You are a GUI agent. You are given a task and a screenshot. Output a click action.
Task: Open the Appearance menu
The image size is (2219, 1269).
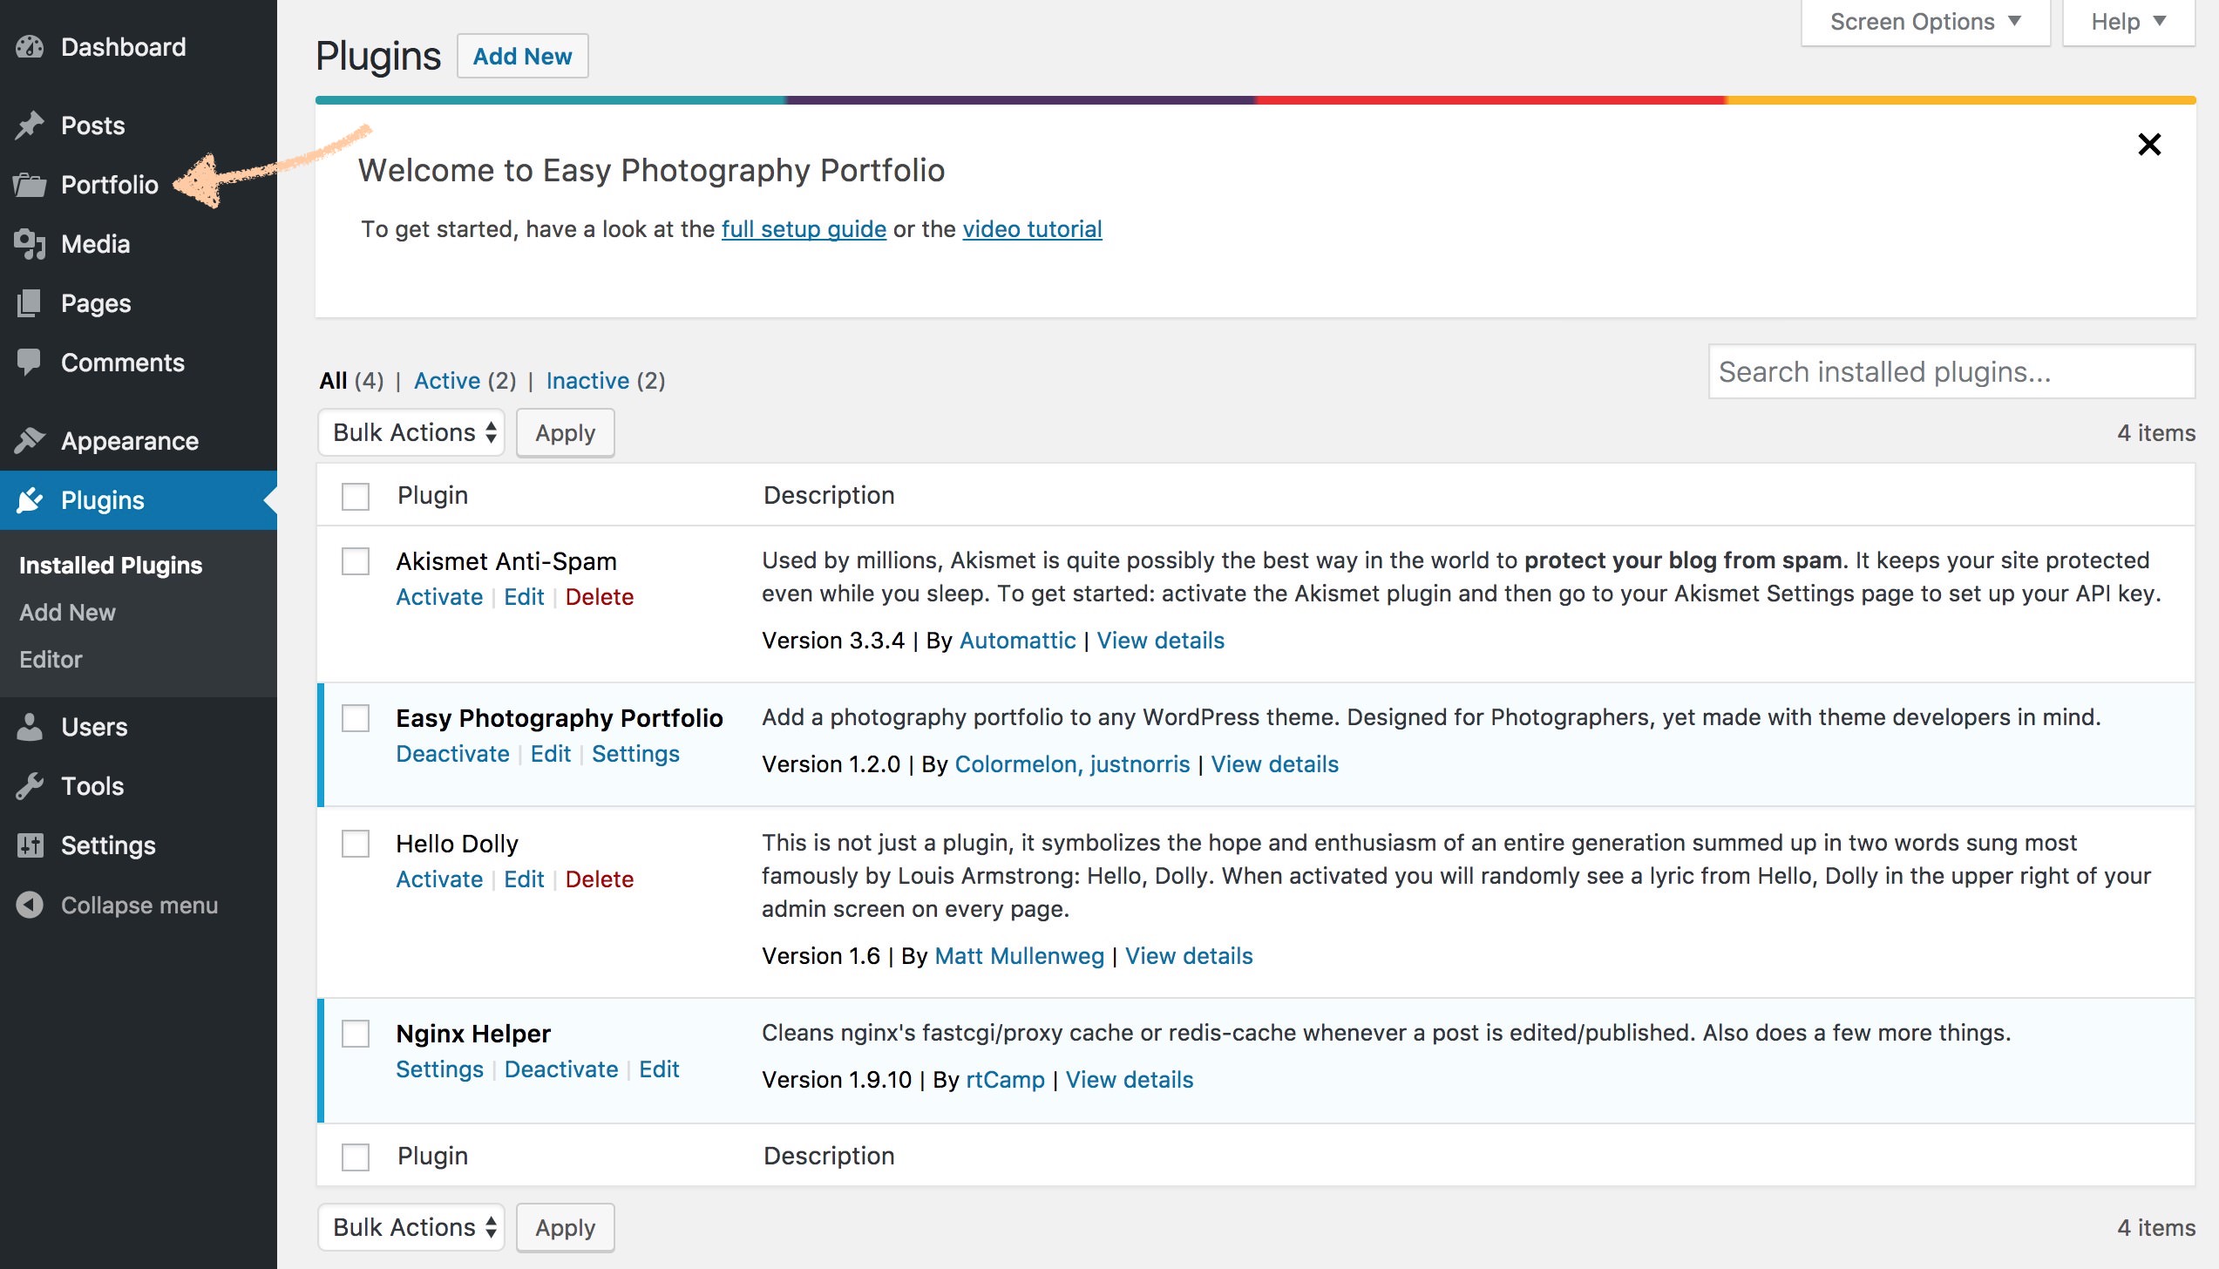click(x=139, y=441)
